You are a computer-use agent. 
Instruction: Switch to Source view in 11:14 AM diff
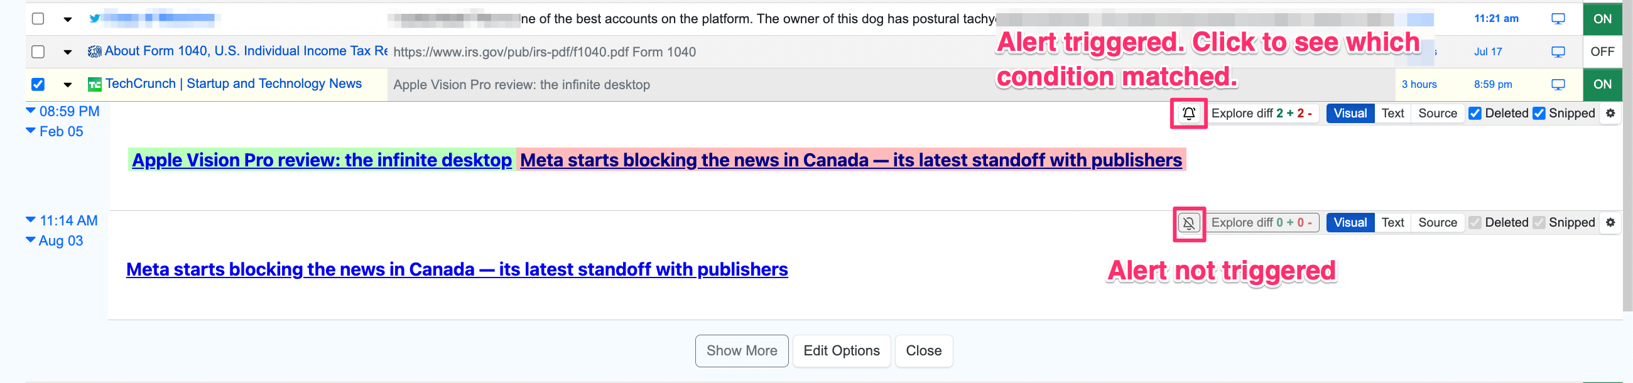[1437, 222]
